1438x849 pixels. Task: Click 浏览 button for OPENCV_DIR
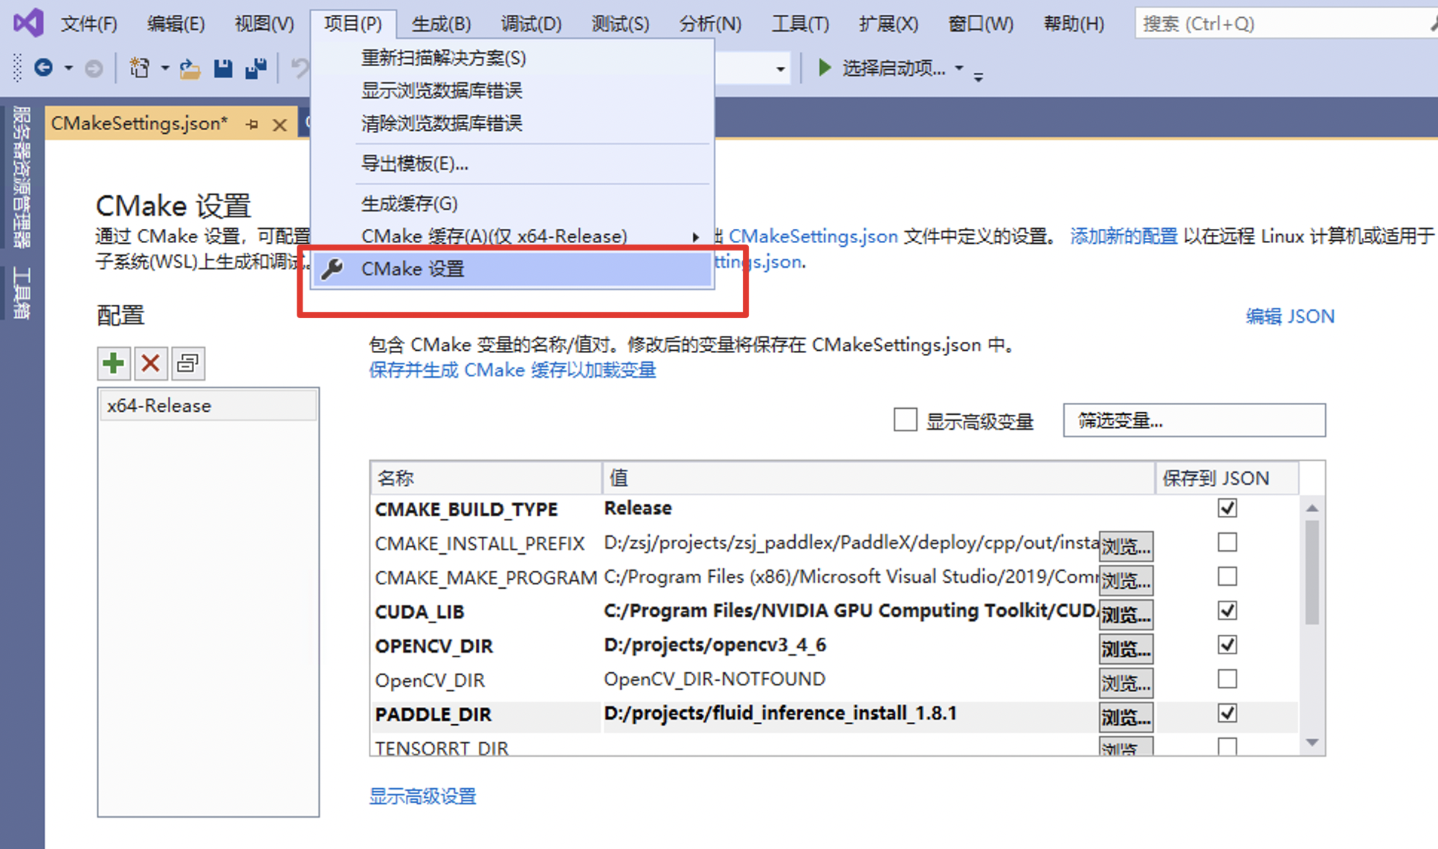(1125, 648)
